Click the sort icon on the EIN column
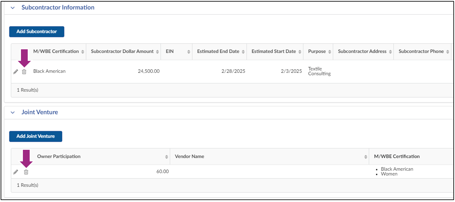Image resolution: width=455 pixels, height=202 pixels. pos(189,51)
